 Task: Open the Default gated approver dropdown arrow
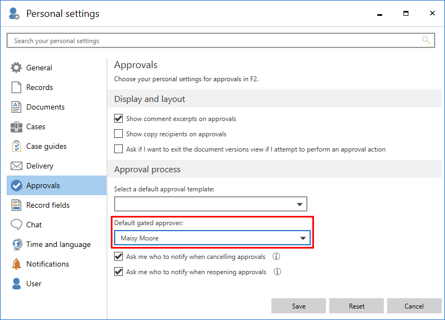pos(303,238)
